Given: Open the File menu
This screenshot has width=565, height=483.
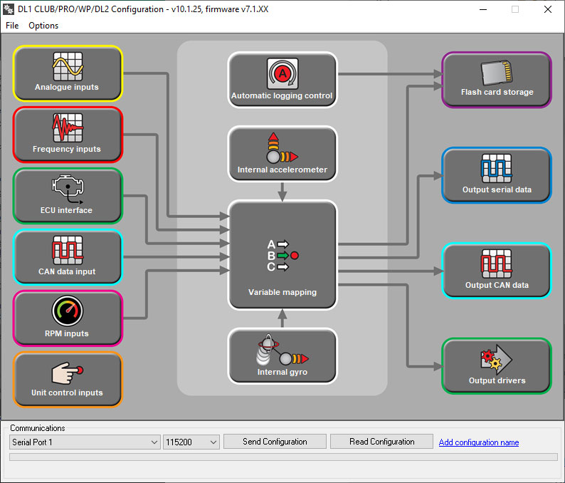Looking at the screenshot, I should pos(12,26).
